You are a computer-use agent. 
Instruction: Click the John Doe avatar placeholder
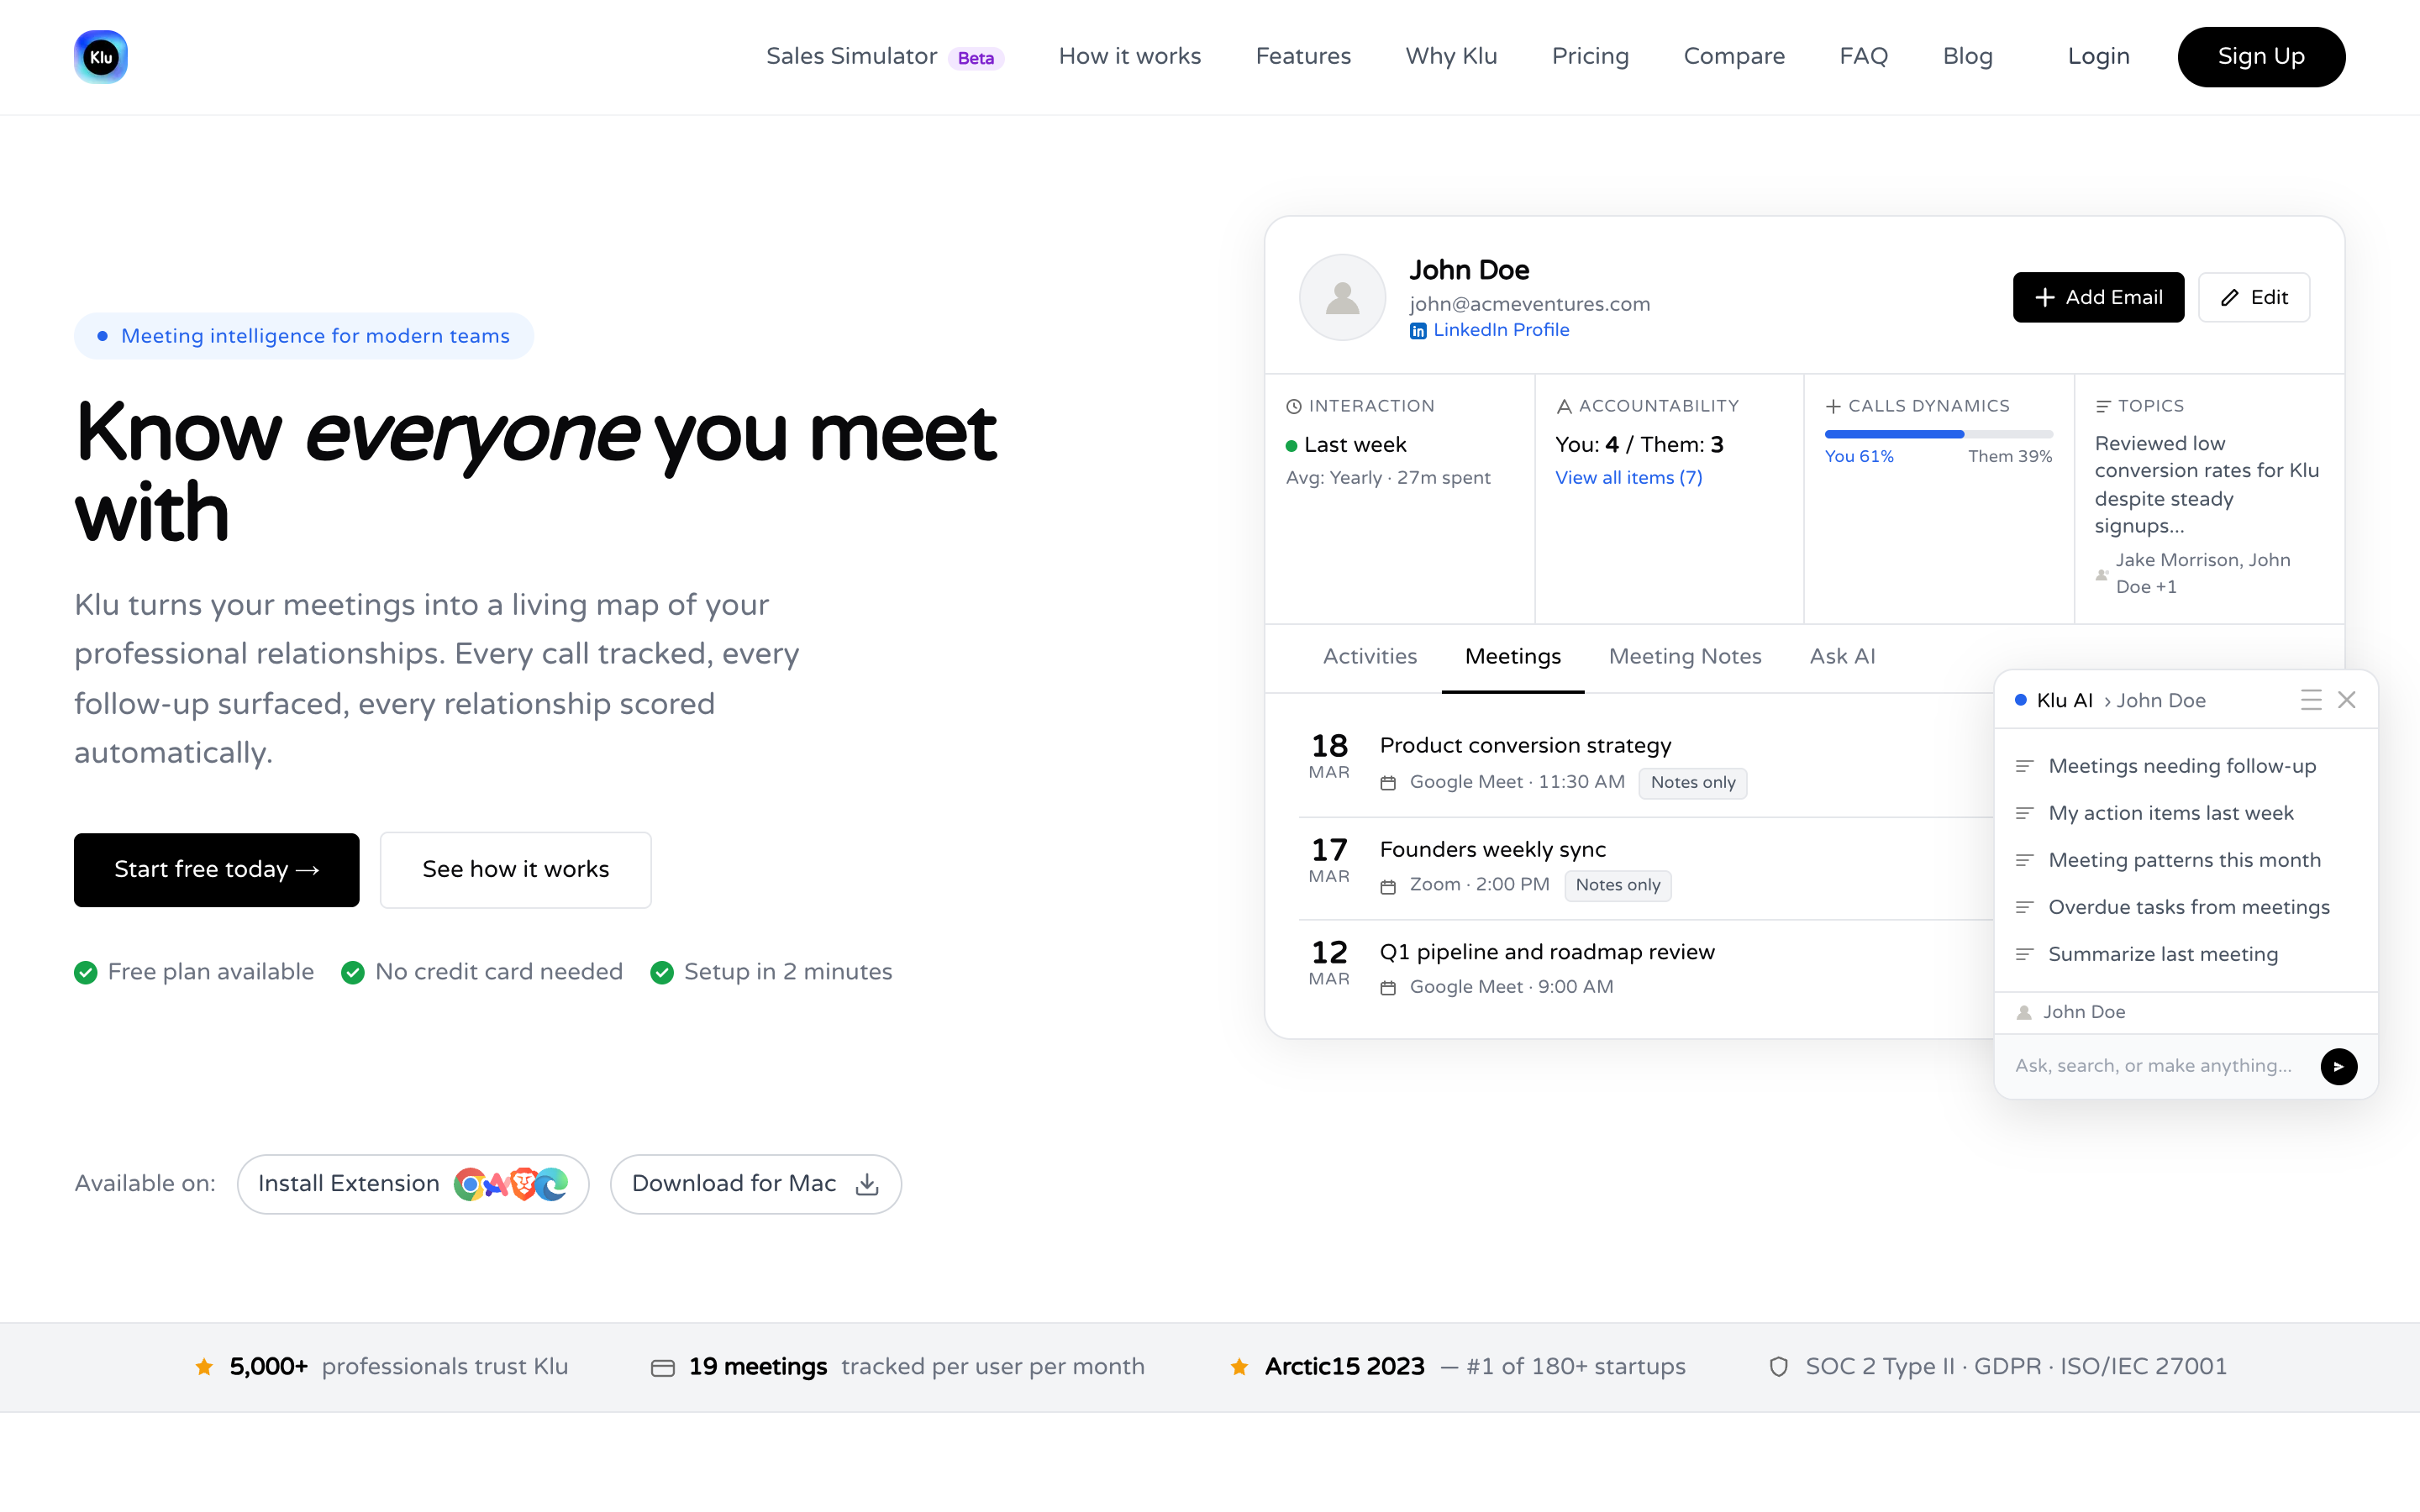click(x=1342, y=297)
